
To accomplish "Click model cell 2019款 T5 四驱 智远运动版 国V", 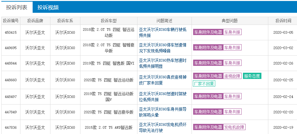I will click(109, 97).
